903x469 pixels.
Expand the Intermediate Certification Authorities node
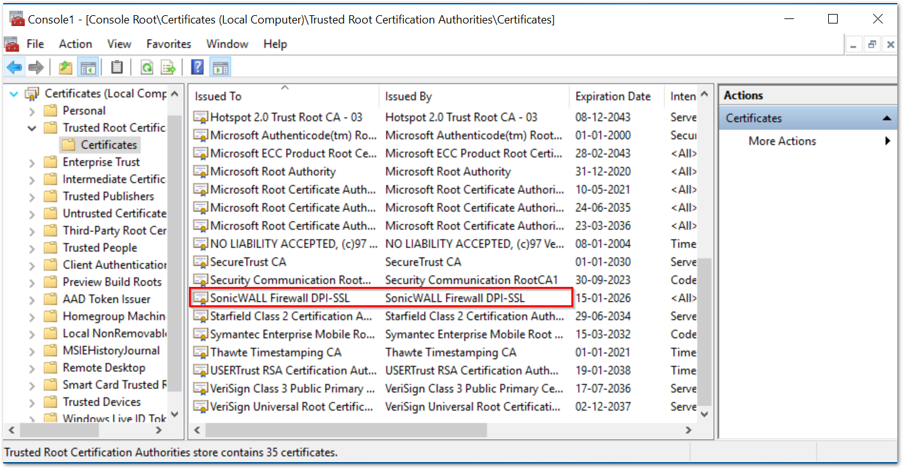[x=32, y=180]
